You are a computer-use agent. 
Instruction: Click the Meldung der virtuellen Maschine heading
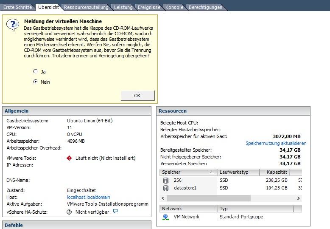tap(63, 21)
